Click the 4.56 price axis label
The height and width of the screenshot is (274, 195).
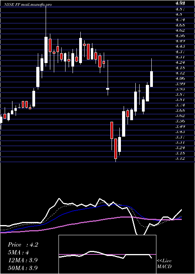(180, 36)
